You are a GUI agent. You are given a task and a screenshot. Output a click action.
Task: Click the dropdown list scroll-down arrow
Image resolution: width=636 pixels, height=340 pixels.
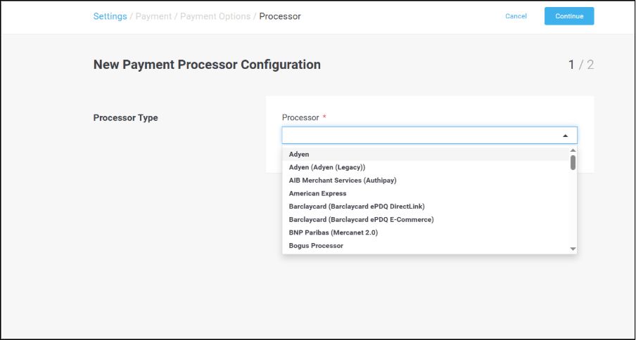pos(573,249)
